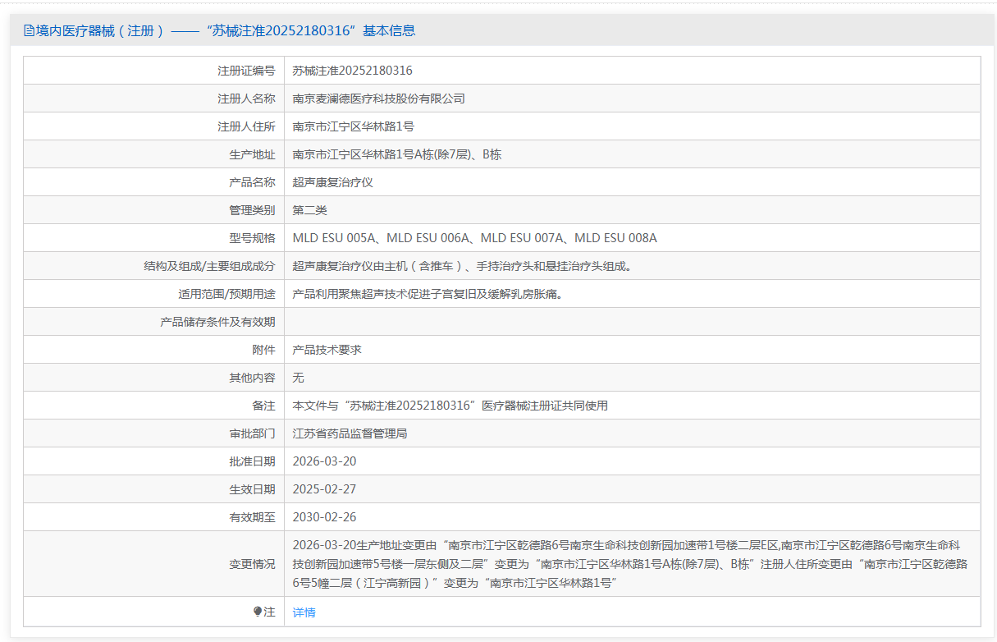This screenshot has height=642, width=997.
Task: Click the 注册人名称 label
Action: 246,99
